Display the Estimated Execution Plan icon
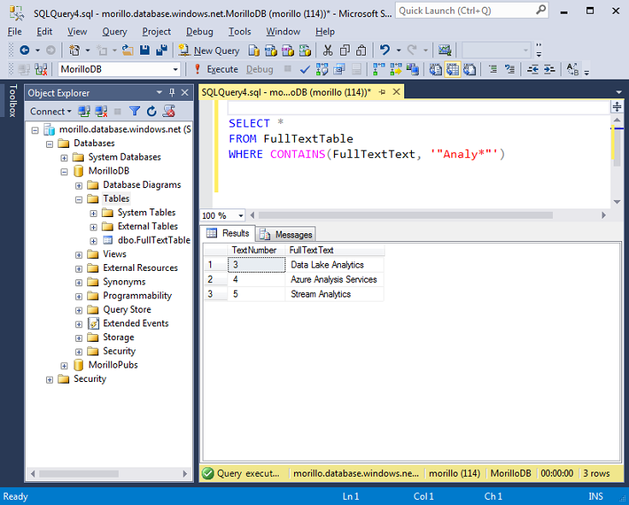This screenshot has width=629, height=505. tap(321, 69)
